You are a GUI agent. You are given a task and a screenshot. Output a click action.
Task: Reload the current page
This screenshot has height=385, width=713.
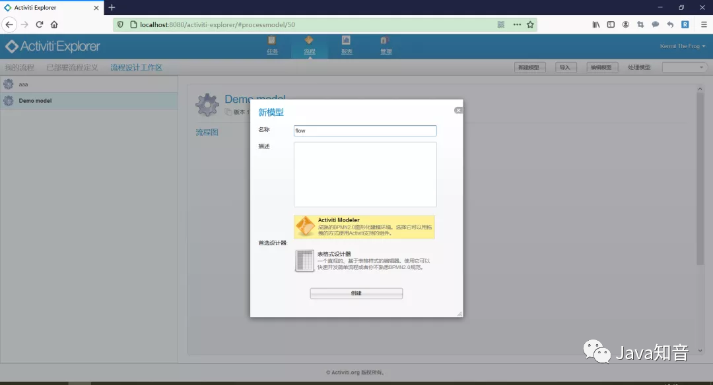click(x=40, y=24)
